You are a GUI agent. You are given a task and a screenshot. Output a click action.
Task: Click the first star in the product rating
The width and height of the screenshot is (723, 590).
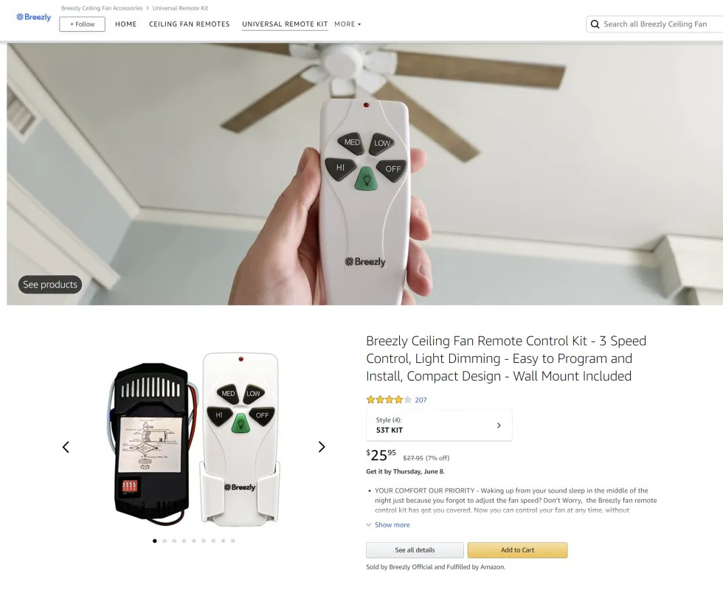(x=370, y=400)
